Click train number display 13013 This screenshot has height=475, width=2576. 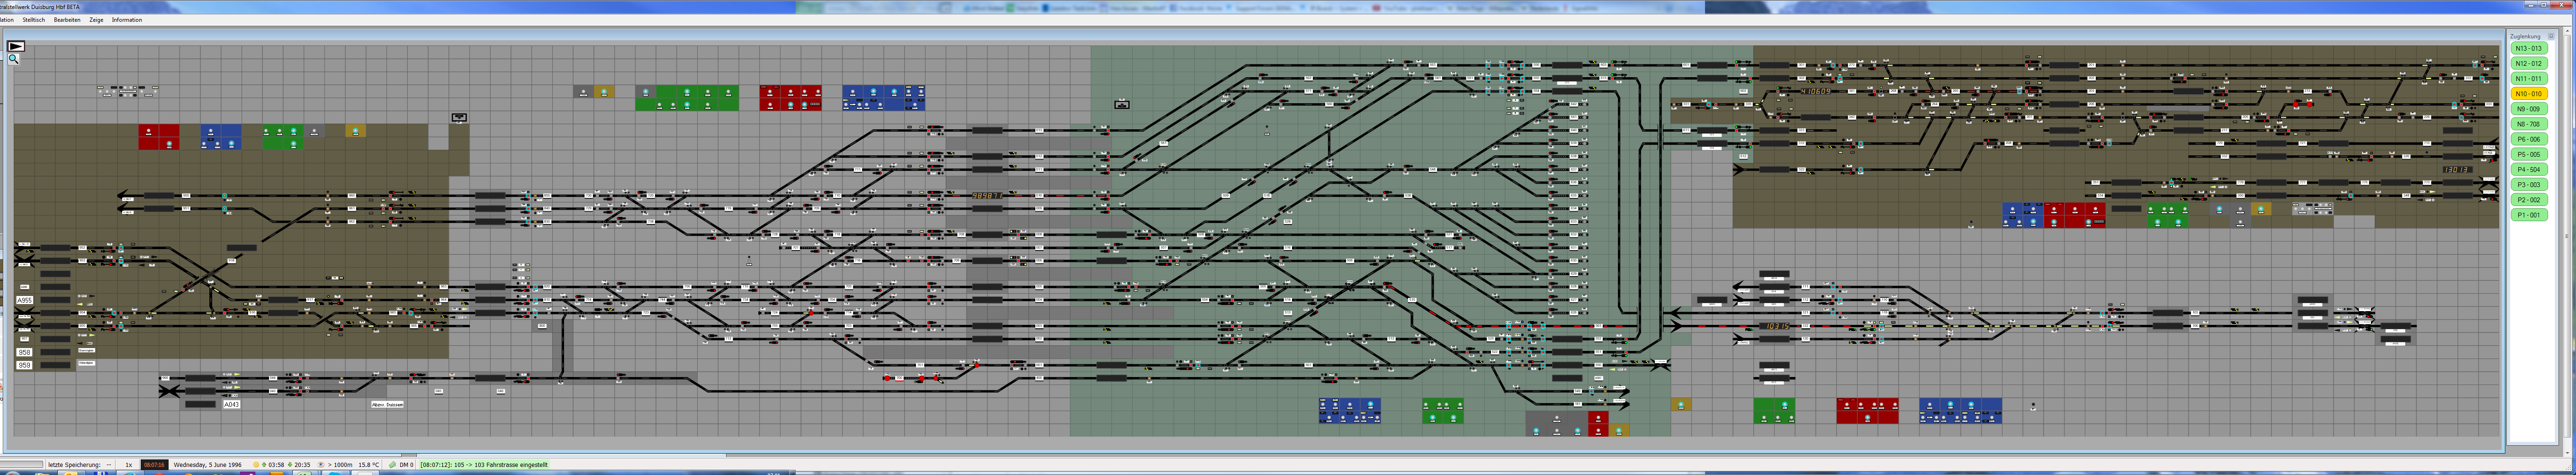pos(2458,170)
